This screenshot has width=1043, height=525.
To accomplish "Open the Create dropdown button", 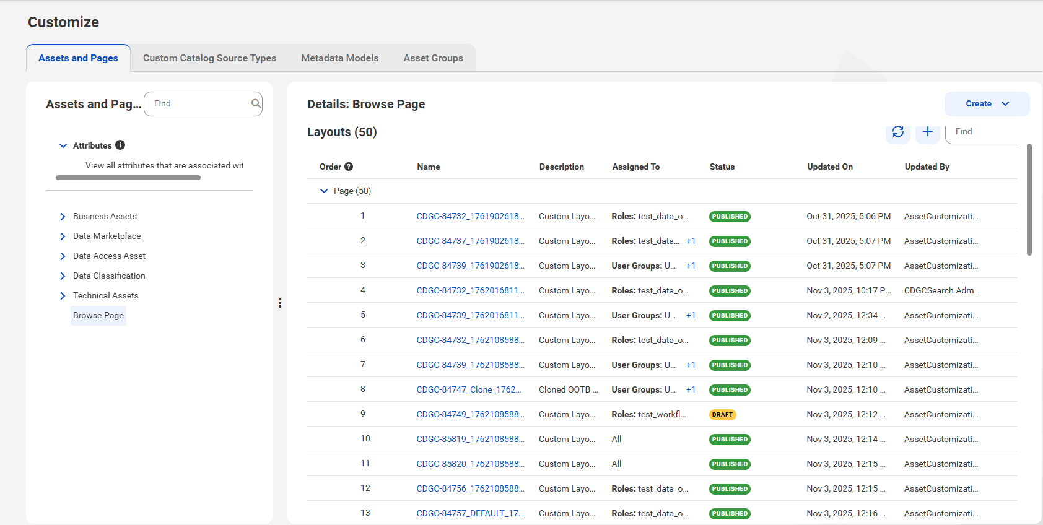I will pyautogui.click(x=987, y=104).
